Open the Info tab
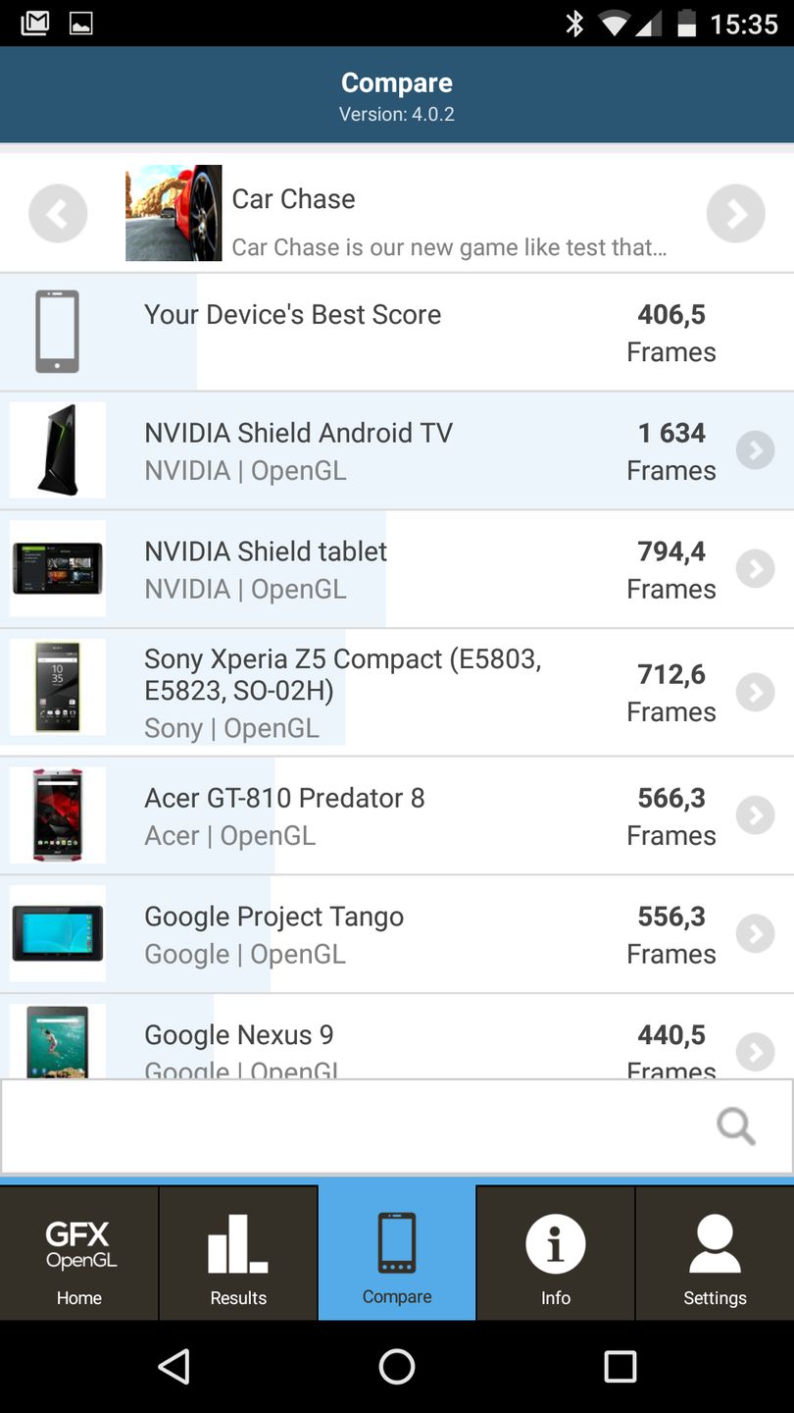 point(556,1253)
